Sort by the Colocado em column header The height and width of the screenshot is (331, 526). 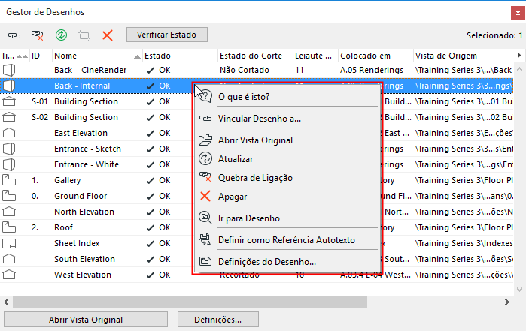(x=375, y=56)
